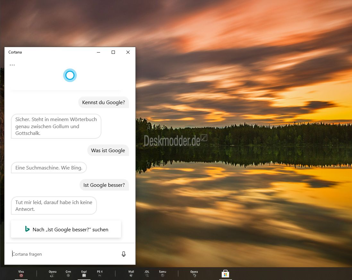Select the 'Tut mir leid' reply bubble

[54, 206]
